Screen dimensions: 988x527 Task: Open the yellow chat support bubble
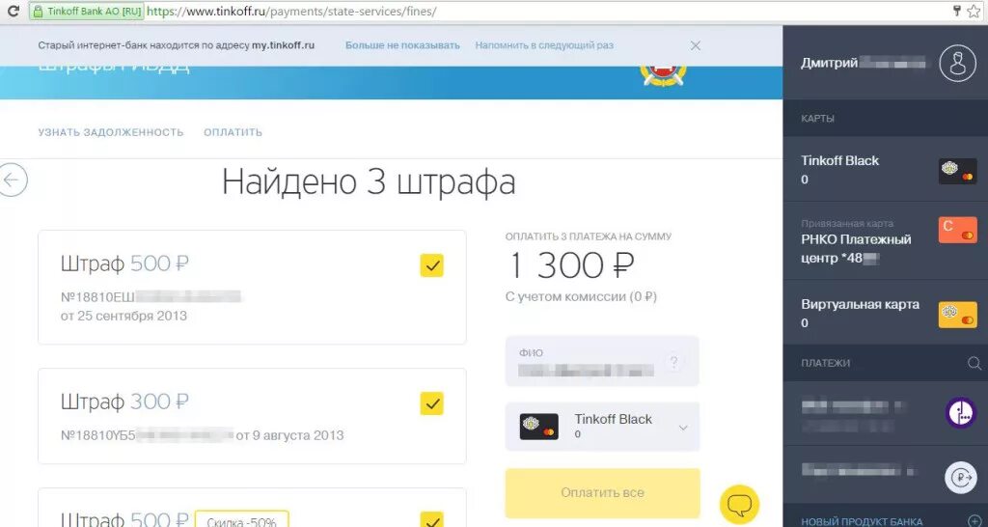[740, 504]
